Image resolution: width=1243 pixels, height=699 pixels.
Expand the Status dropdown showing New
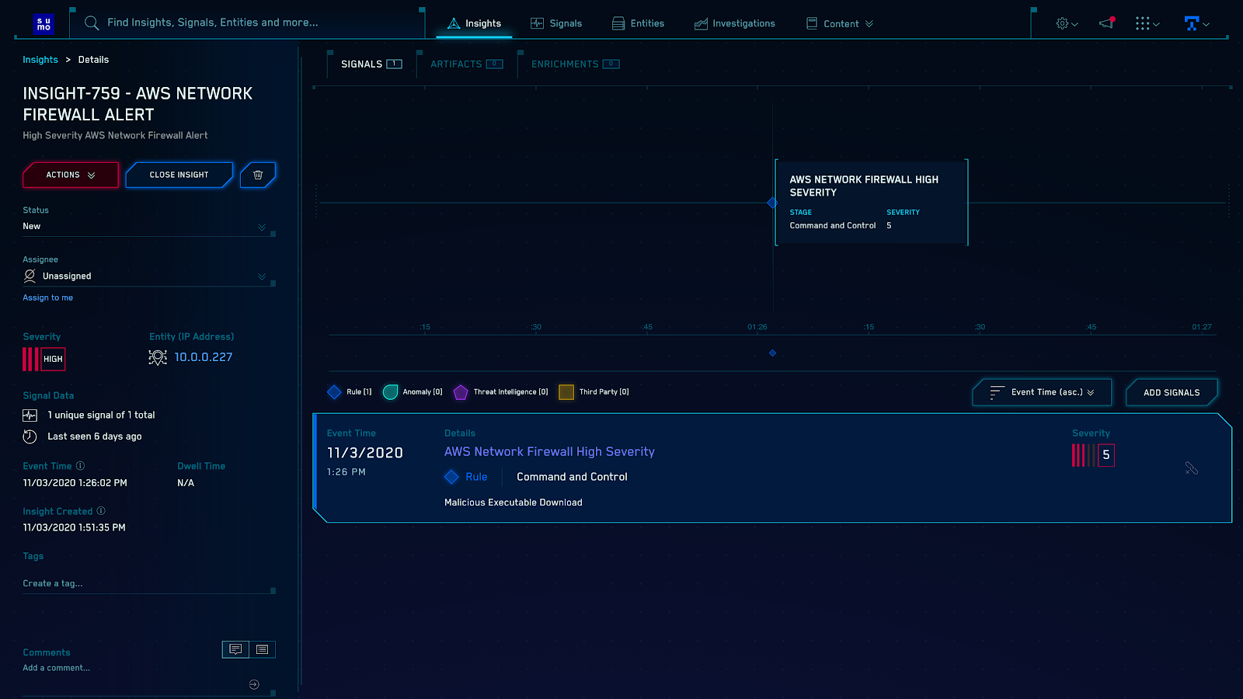(148, 227)
